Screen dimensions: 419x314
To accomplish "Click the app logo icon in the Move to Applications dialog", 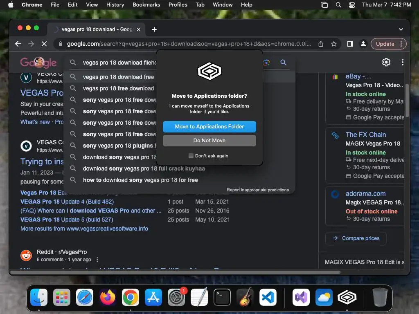I will pyautogui.click(x=209, y=71).
